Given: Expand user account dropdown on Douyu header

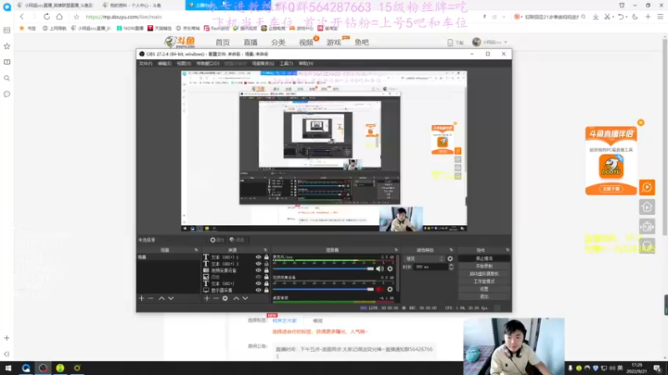Looking at the screenshot, I should pyautogui.click(x=506, y=42).
